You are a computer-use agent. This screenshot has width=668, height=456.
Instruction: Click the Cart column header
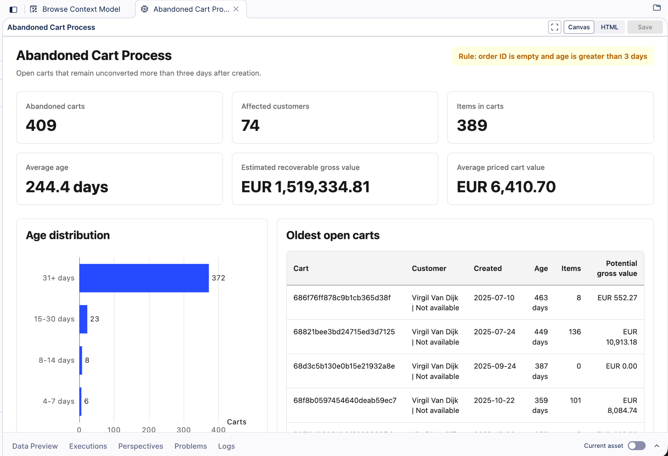tap(301, 268)
